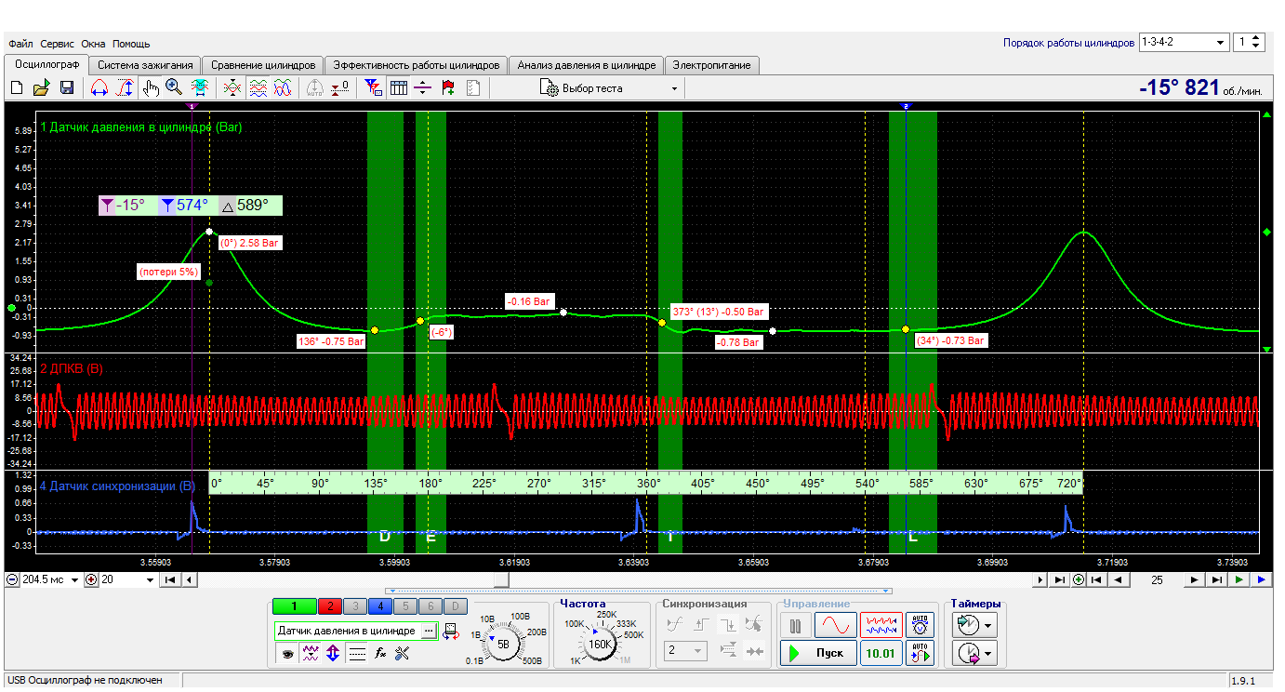Click the time scale minus zoom button

coord(12,579)
